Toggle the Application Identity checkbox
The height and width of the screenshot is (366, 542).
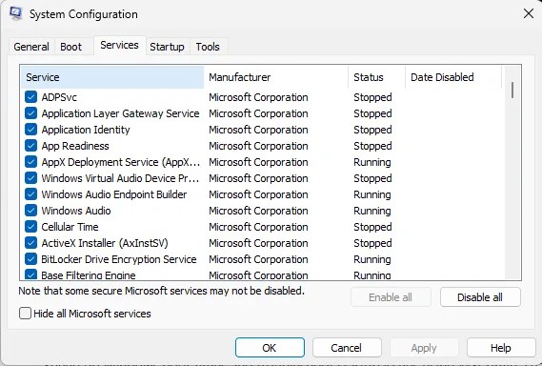coord(31,130)
